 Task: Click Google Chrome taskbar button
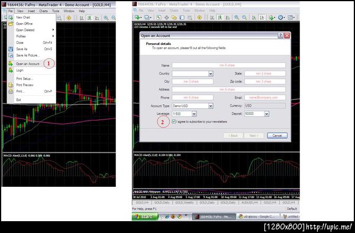coord(257,216)
